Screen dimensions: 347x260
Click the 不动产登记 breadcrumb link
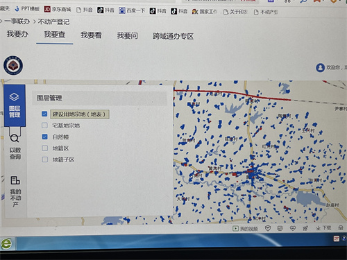53,22
